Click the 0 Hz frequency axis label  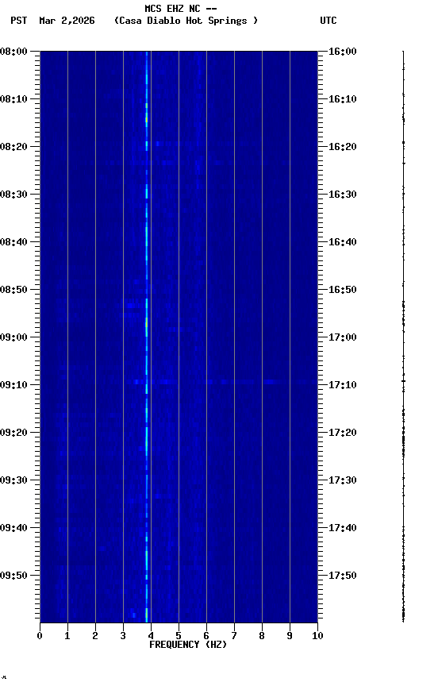point(40,636)
